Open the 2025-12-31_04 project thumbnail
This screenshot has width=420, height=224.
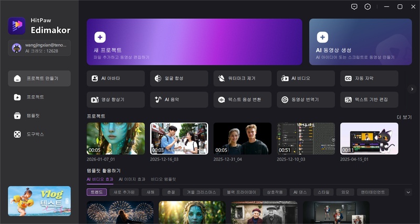[243, 139]
